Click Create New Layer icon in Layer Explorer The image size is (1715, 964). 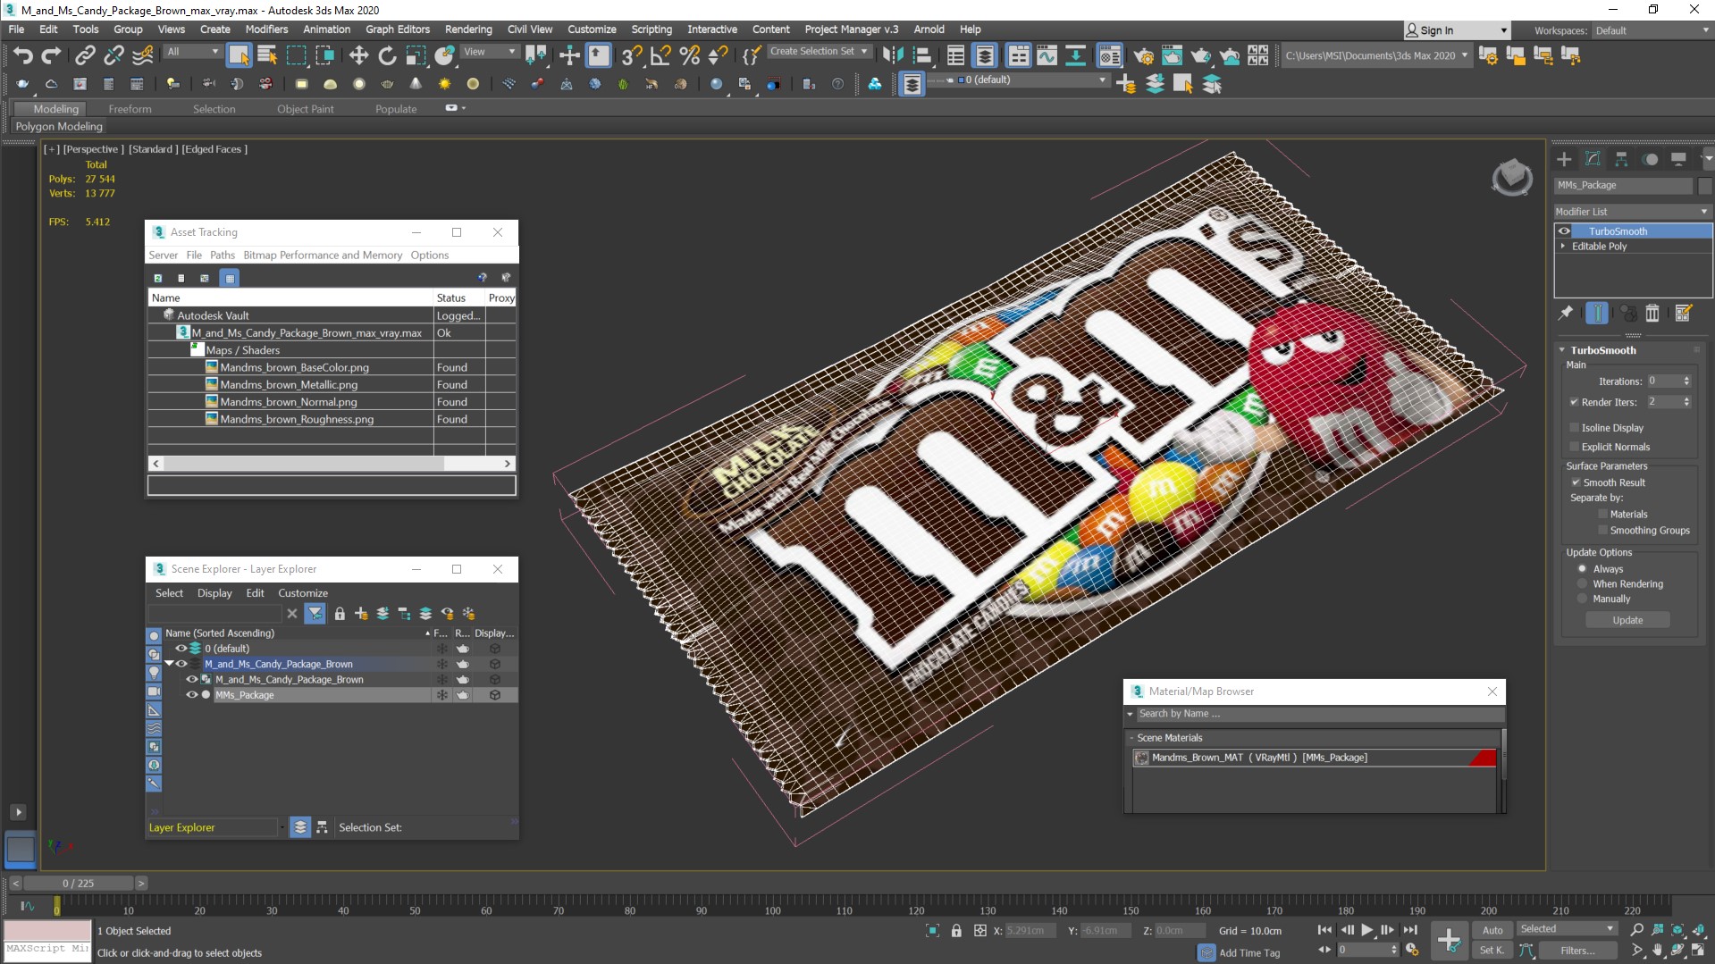click(x=361, y=614)
